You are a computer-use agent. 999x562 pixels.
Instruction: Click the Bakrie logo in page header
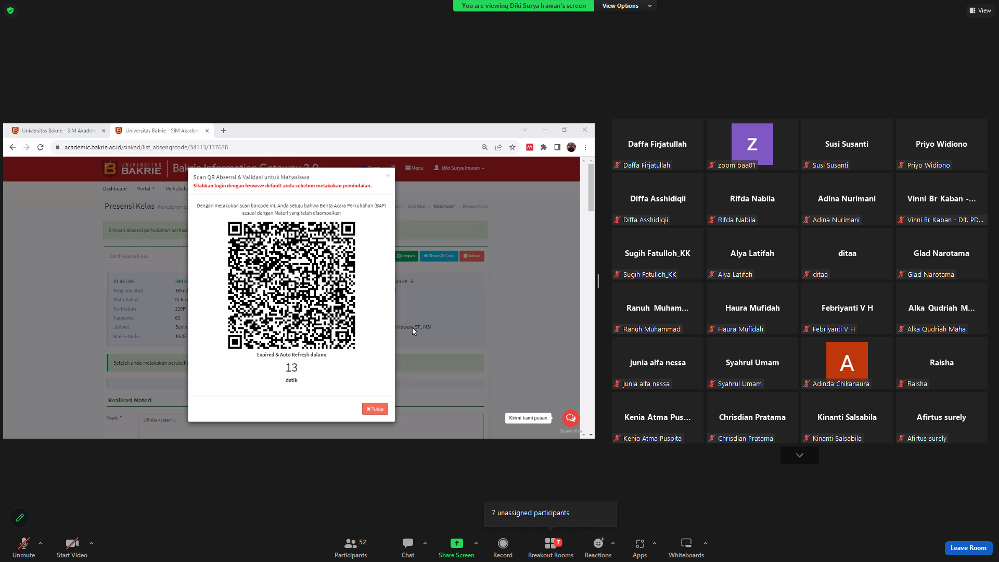click(x=133, y=168)
